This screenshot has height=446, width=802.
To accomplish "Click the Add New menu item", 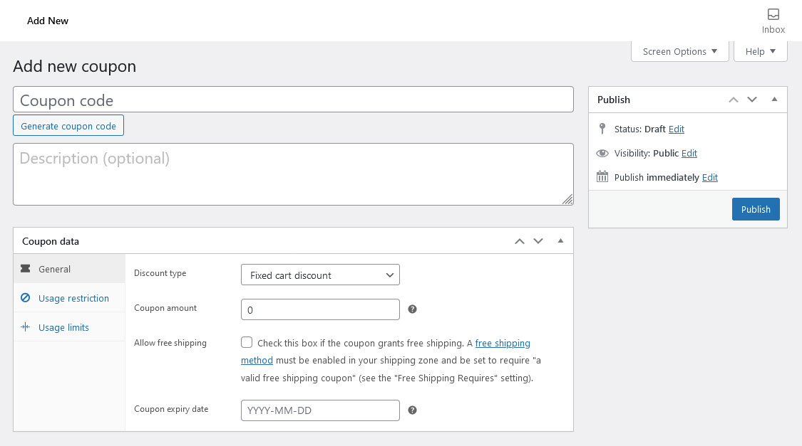I will (48, 21).
